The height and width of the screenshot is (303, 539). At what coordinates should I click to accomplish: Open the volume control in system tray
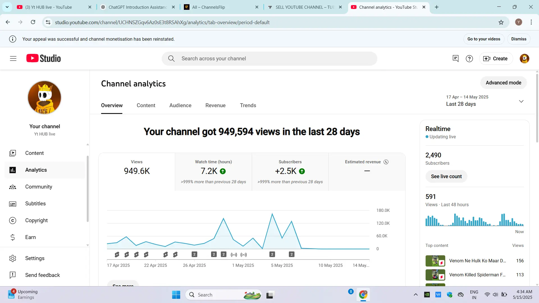495,295
